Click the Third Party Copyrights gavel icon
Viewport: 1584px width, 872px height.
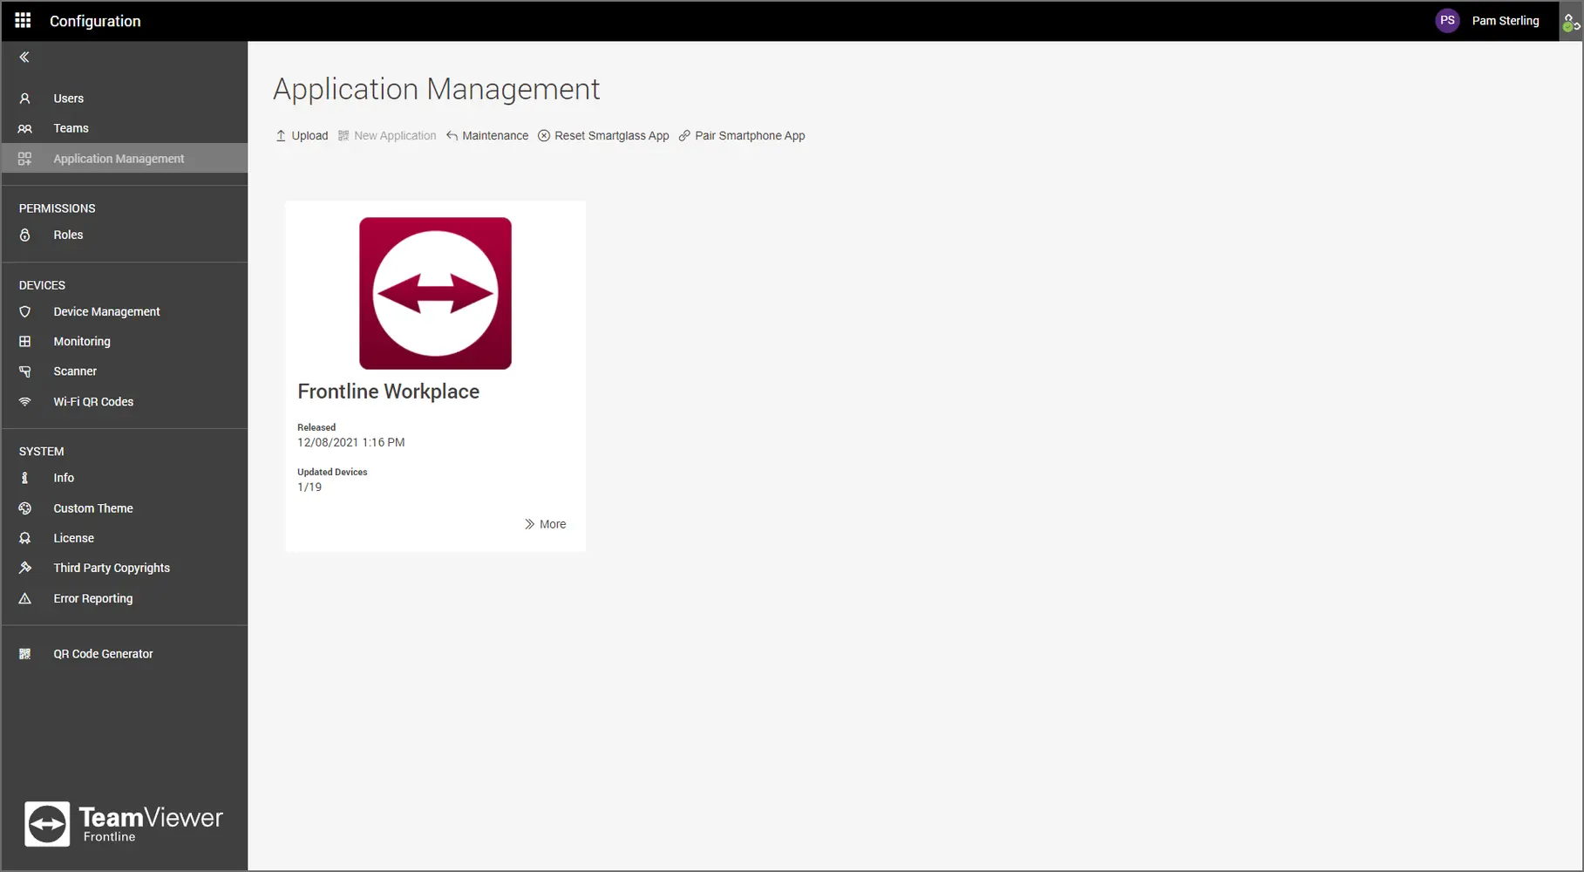25,568
